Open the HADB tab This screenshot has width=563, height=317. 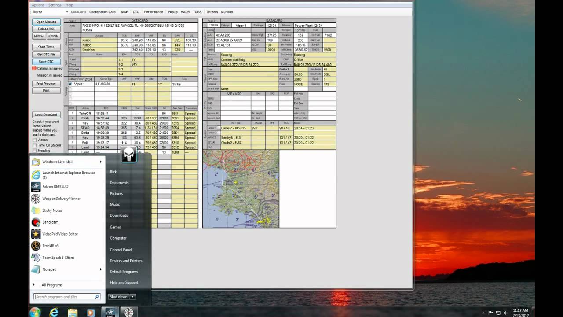pyautogui.click(x=185, y=12)
